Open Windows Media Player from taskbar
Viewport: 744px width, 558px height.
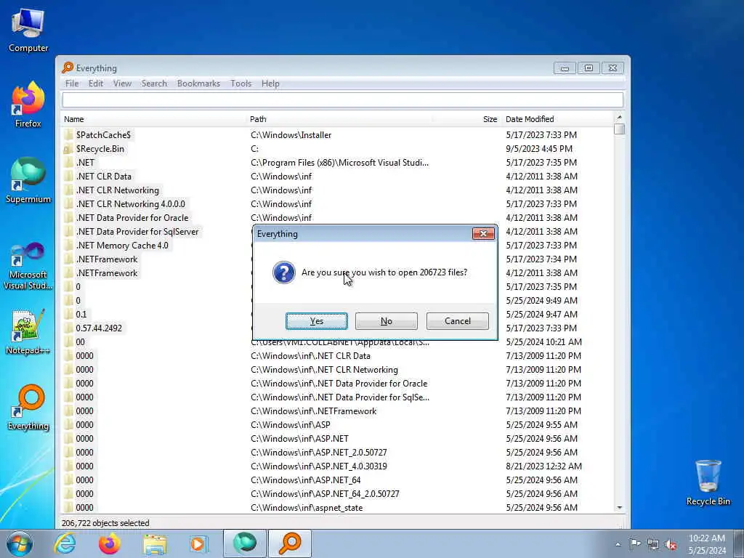pyautogui.click(x=198, y=543)
